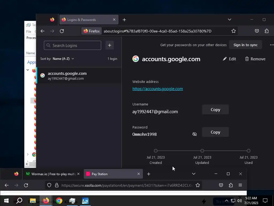Image resolution: width=274 pixels, height=206 pixels.
Task: Show hidden system tray icons
Action: [x=226, y=201]
